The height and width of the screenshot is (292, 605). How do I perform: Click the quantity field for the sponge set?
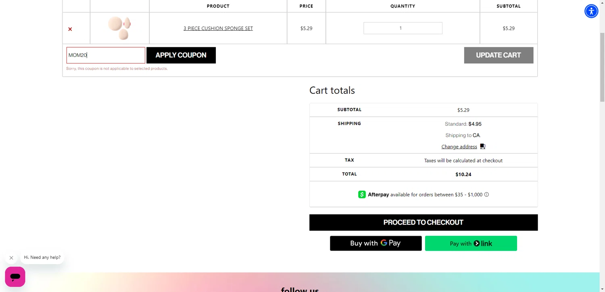(x=403, y=28)
